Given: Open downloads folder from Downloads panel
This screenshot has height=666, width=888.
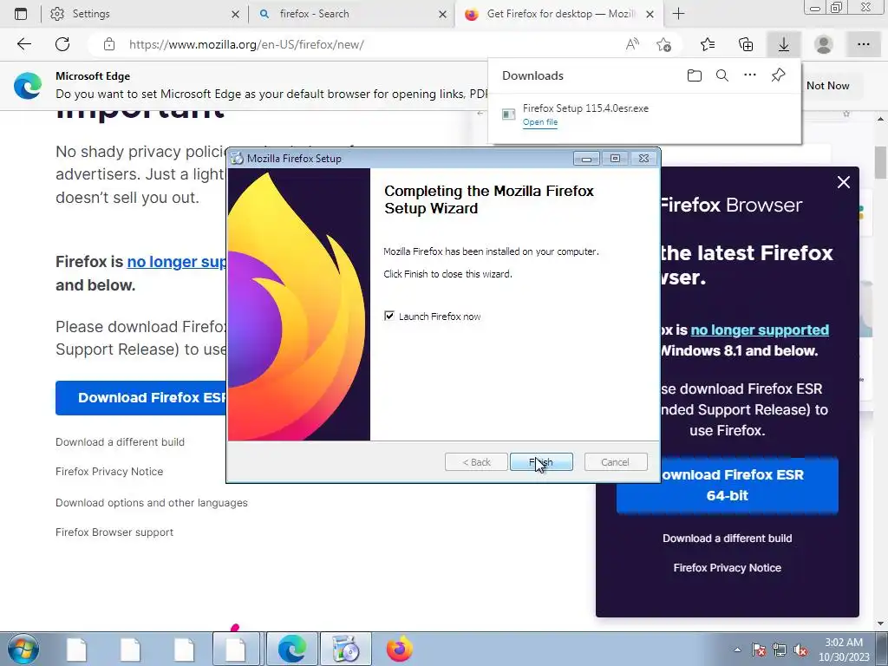Looking at the screenshot, I should pyautogui.click(x=695, y=75).
